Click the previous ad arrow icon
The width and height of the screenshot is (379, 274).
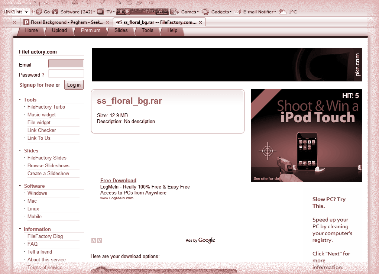[94, 241]
